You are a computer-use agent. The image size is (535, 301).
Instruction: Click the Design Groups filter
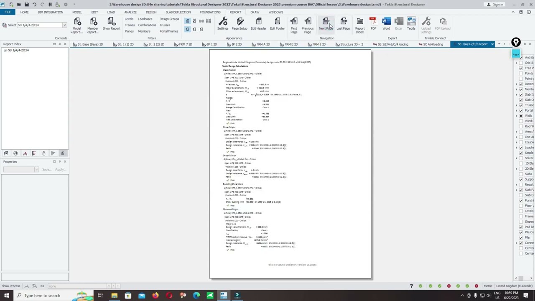point(169,19)
